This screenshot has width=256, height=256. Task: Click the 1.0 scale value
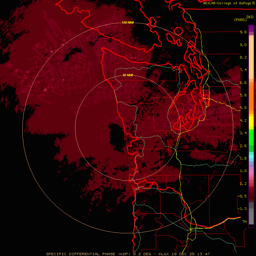click(243, 171)
